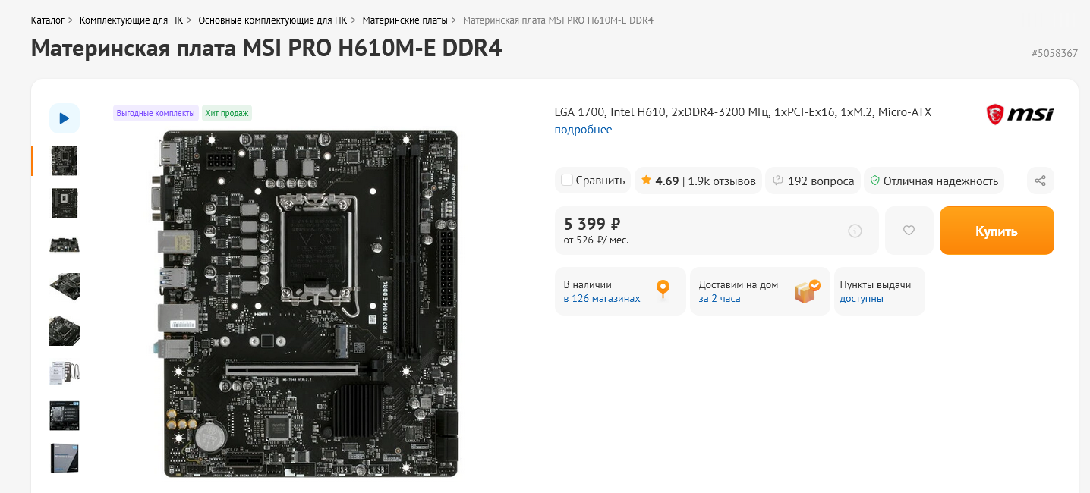Open the 192 вопроса questions section
The image size is (1090, 493).
[x=813, y=181]
